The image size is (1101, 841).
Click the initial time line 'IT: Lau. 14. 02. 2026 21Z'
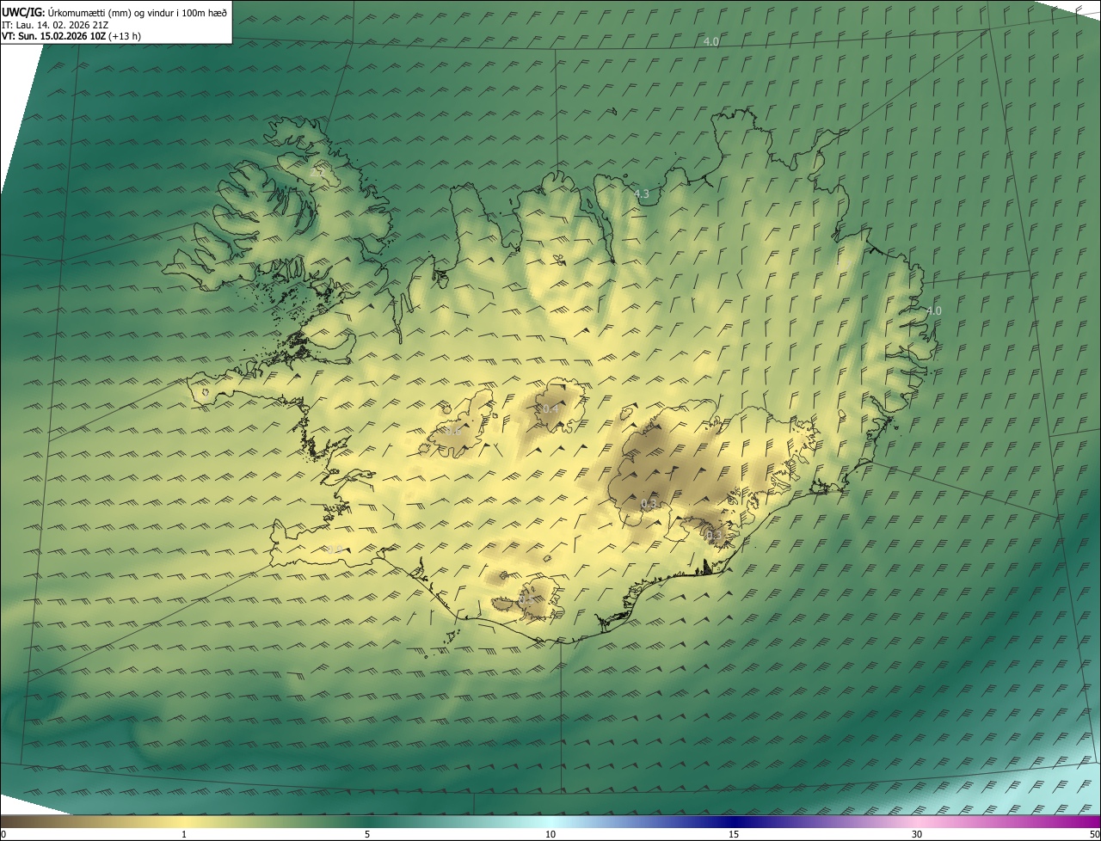coord(56,25)
